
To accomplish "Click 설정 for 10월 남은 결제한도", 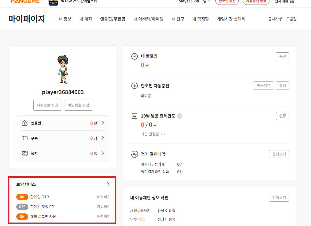I will pyautogui.click(x=283, y=116).
